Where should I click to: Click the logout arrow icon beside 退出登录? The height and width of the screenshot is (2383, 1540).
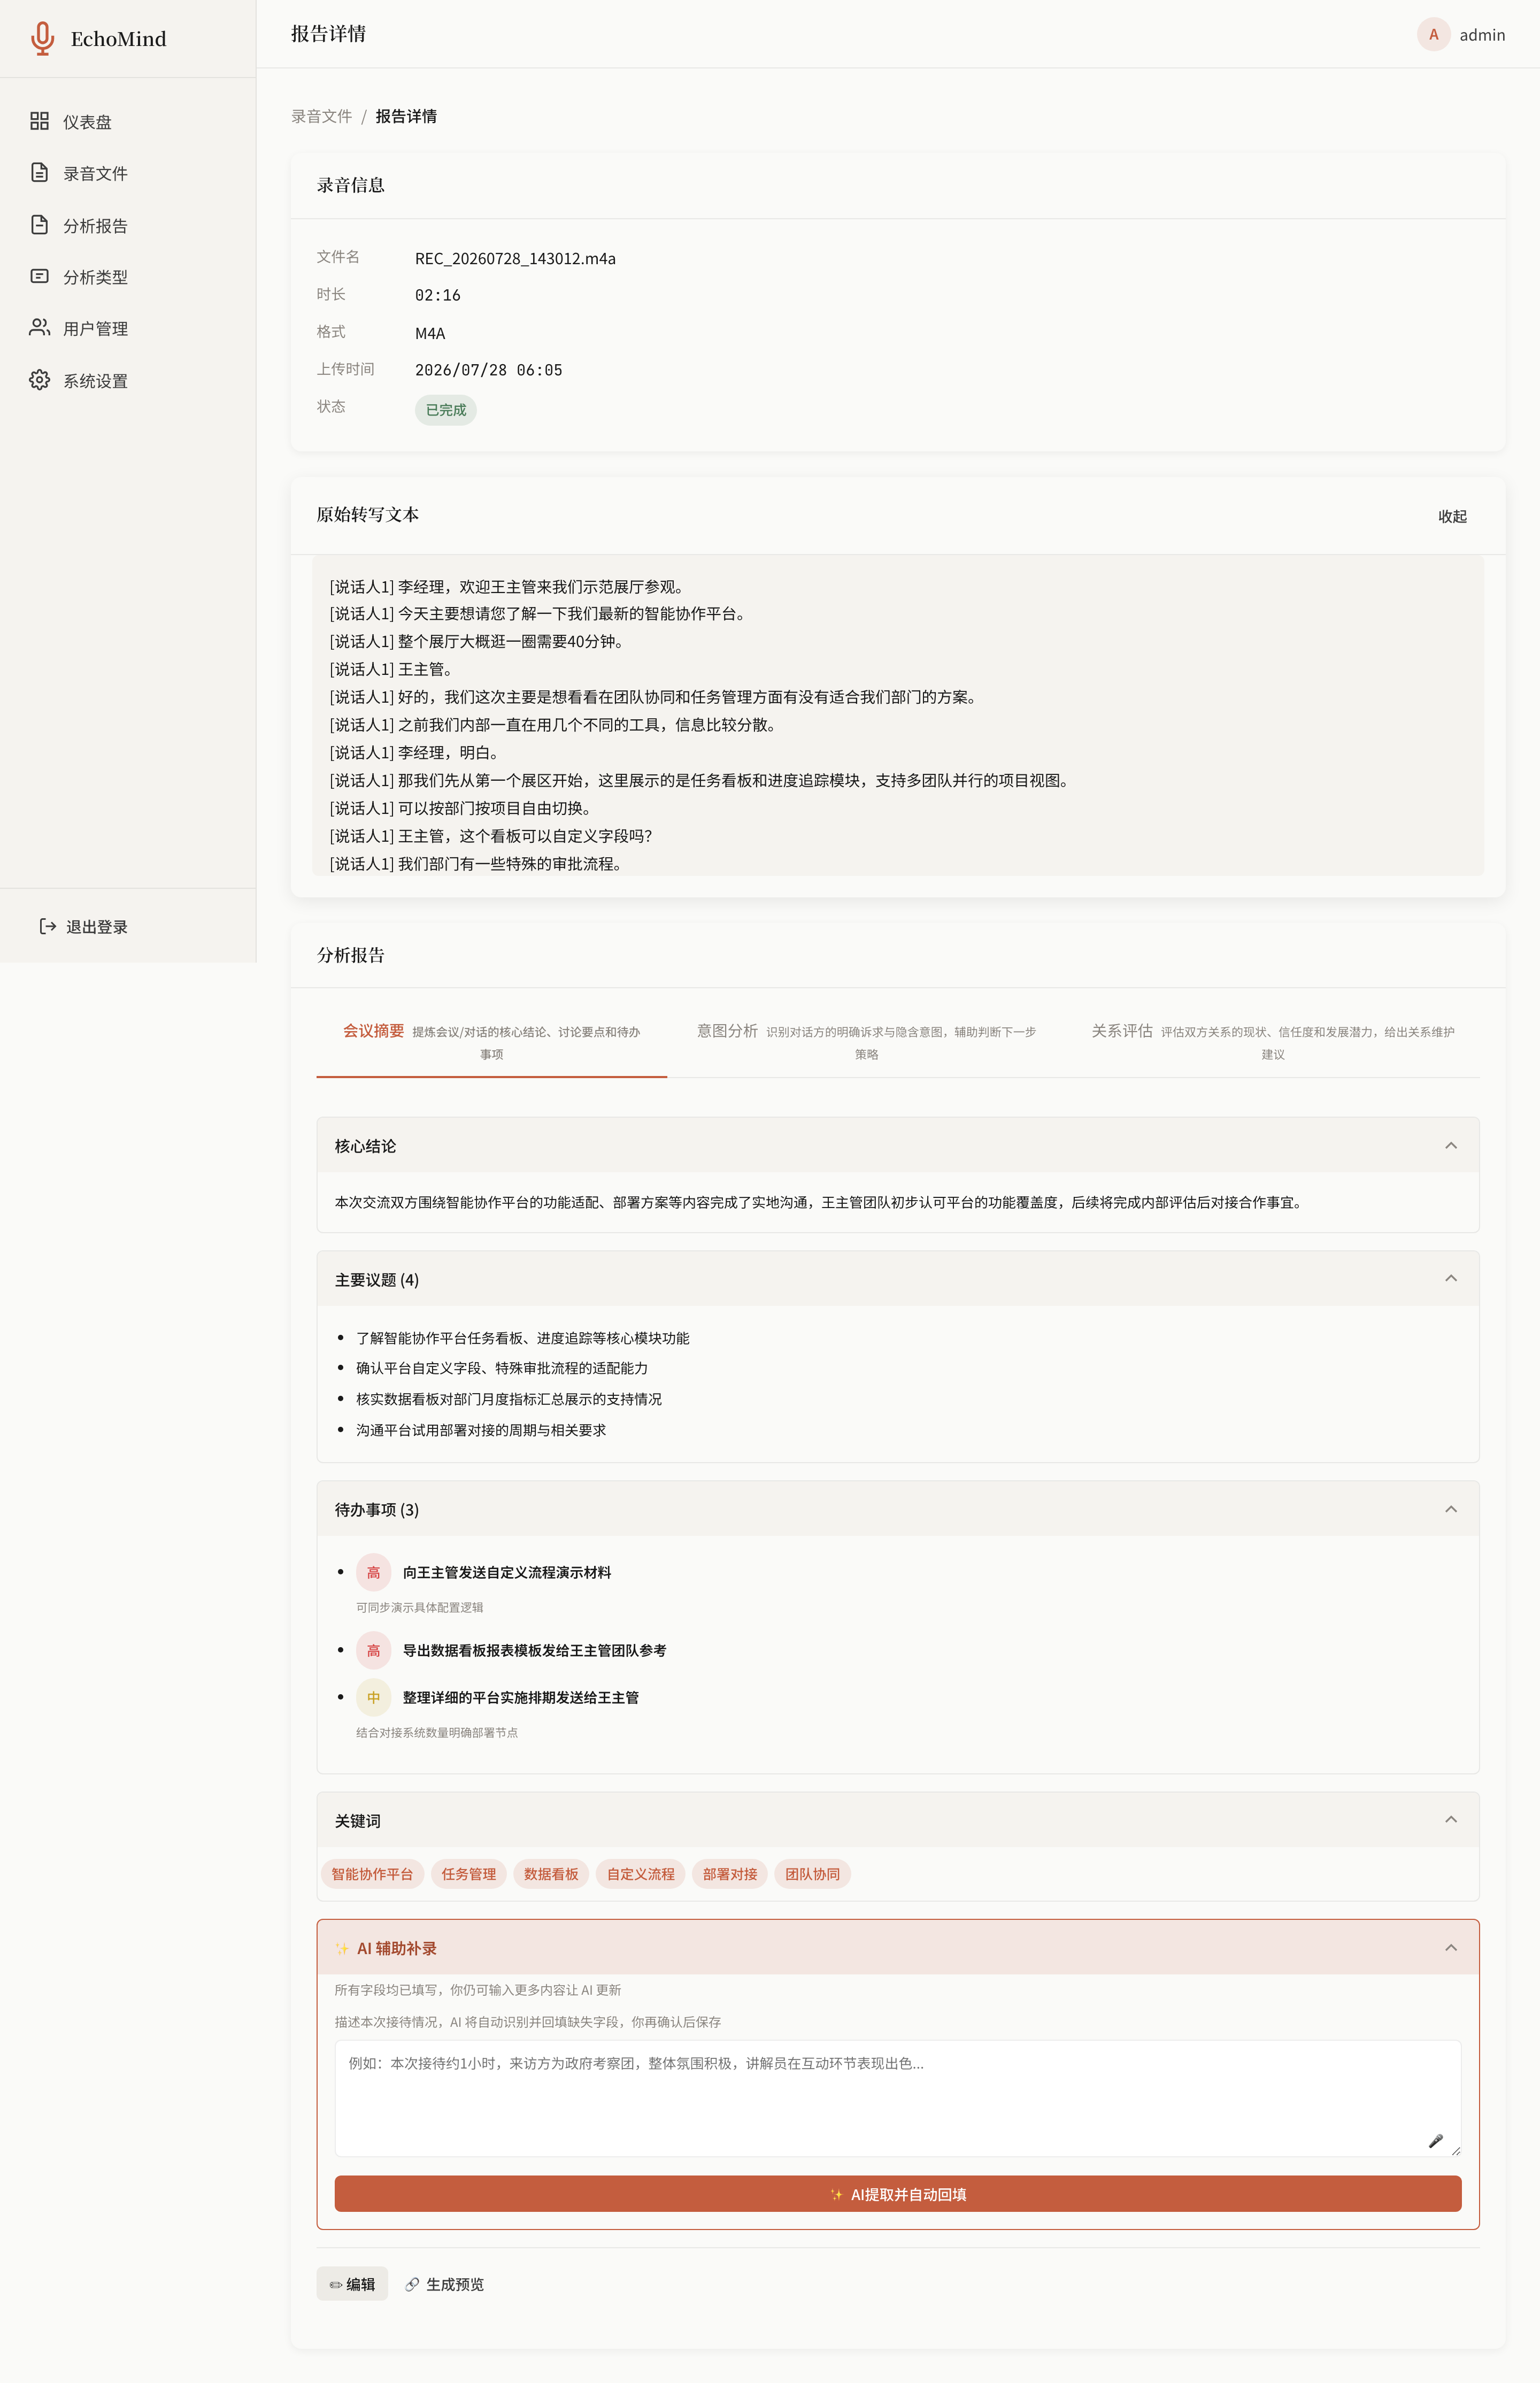click(x=47, y=926)
